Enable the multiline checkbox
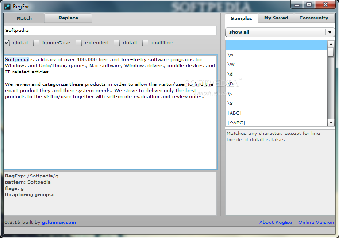 click(x=145, y=43)
